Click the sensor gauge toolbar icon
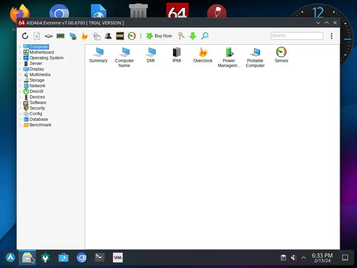 pyautogui.click(x=132, y=36)
